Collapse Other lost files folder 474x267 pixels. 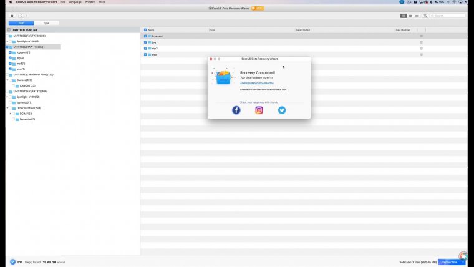[7, 108]
